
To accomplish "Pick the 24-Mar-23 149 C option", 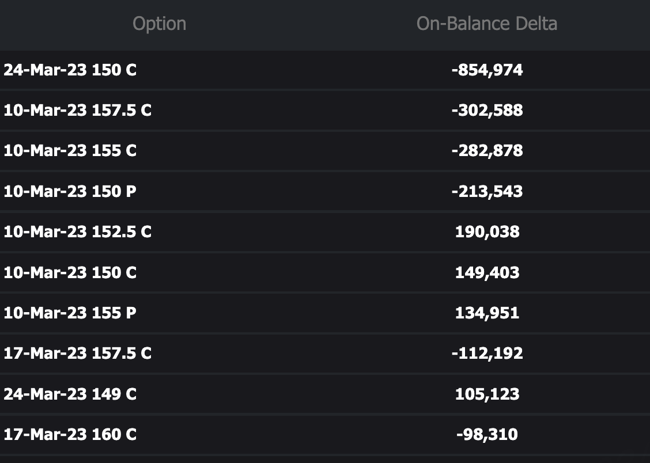I will pyautogui.click(x=70, y=394).
